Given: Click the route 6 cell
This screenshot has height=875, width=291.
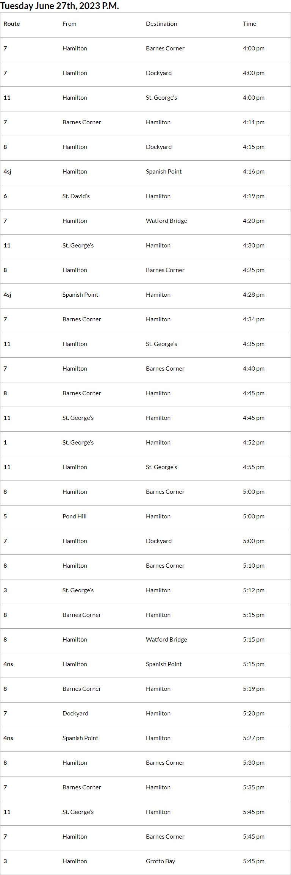Looking at the screenshot, I should (x=5, y=196).
